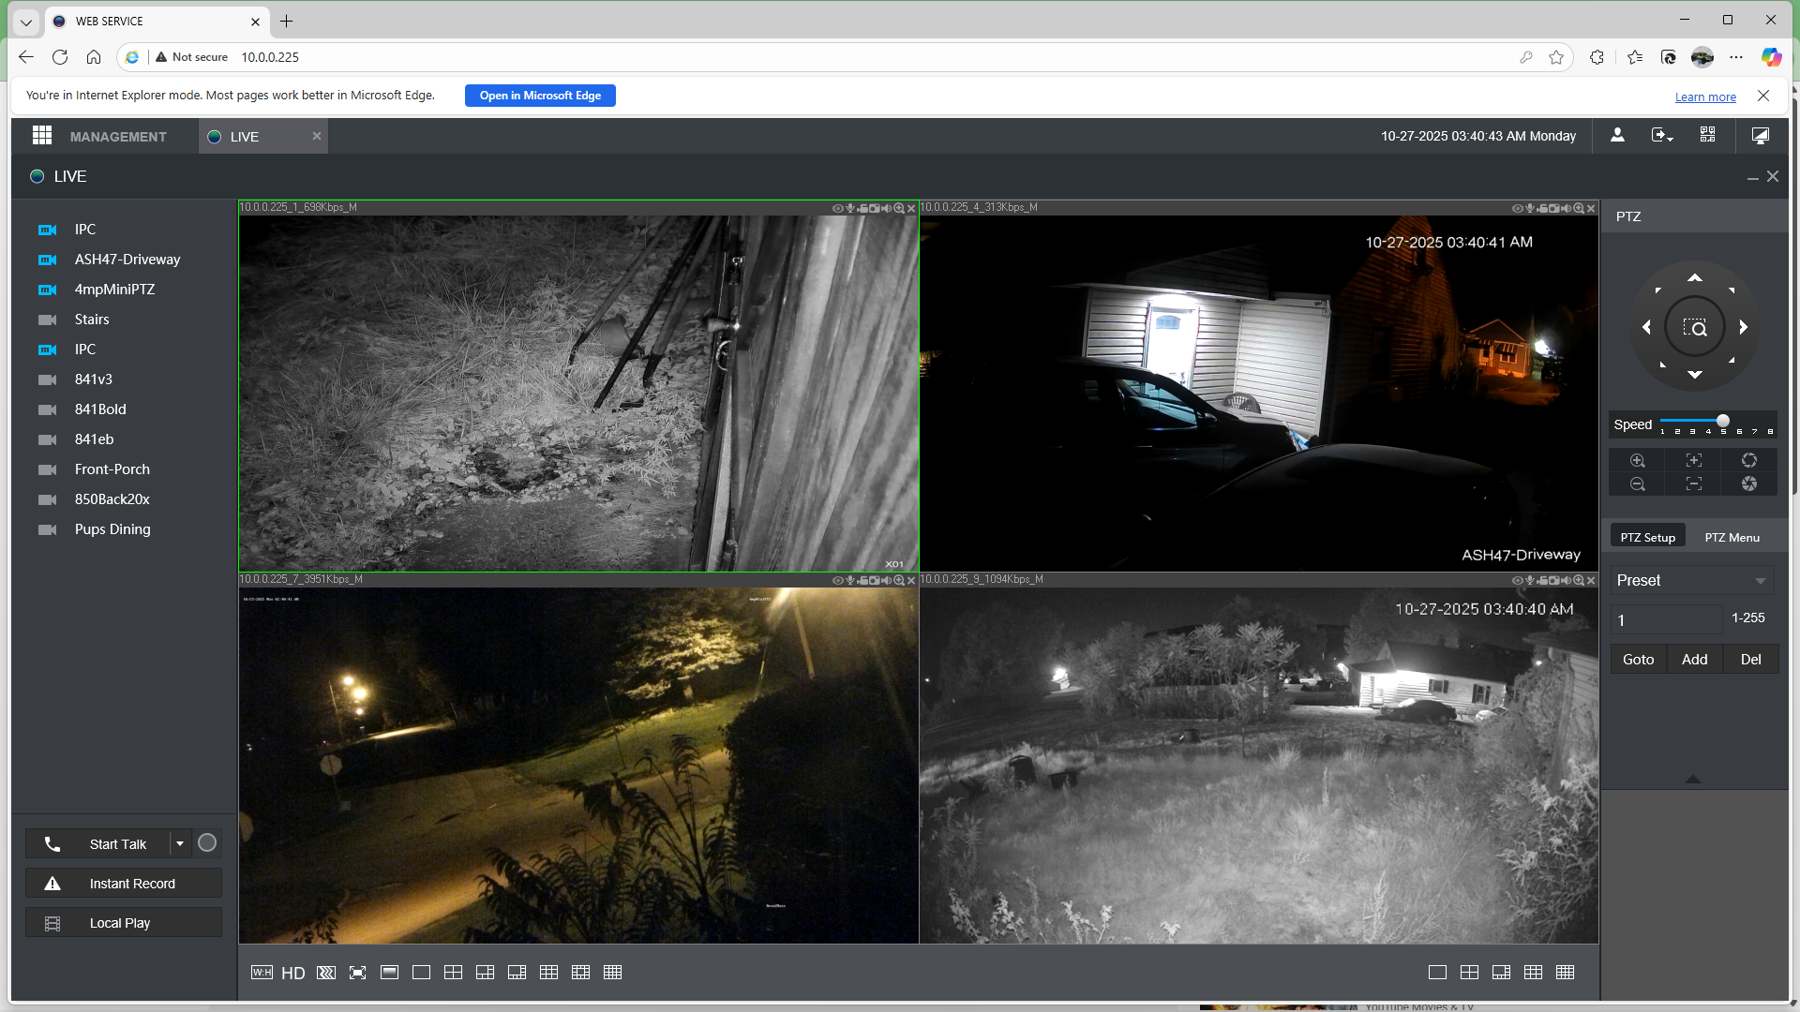Click the PTZ focus far minus icon

click(x=1694, y=484)
